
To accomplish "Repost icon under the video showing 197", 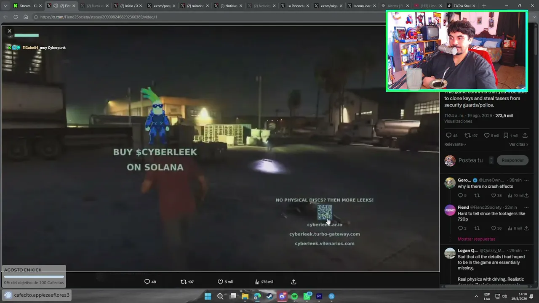I will click(183, 282).
